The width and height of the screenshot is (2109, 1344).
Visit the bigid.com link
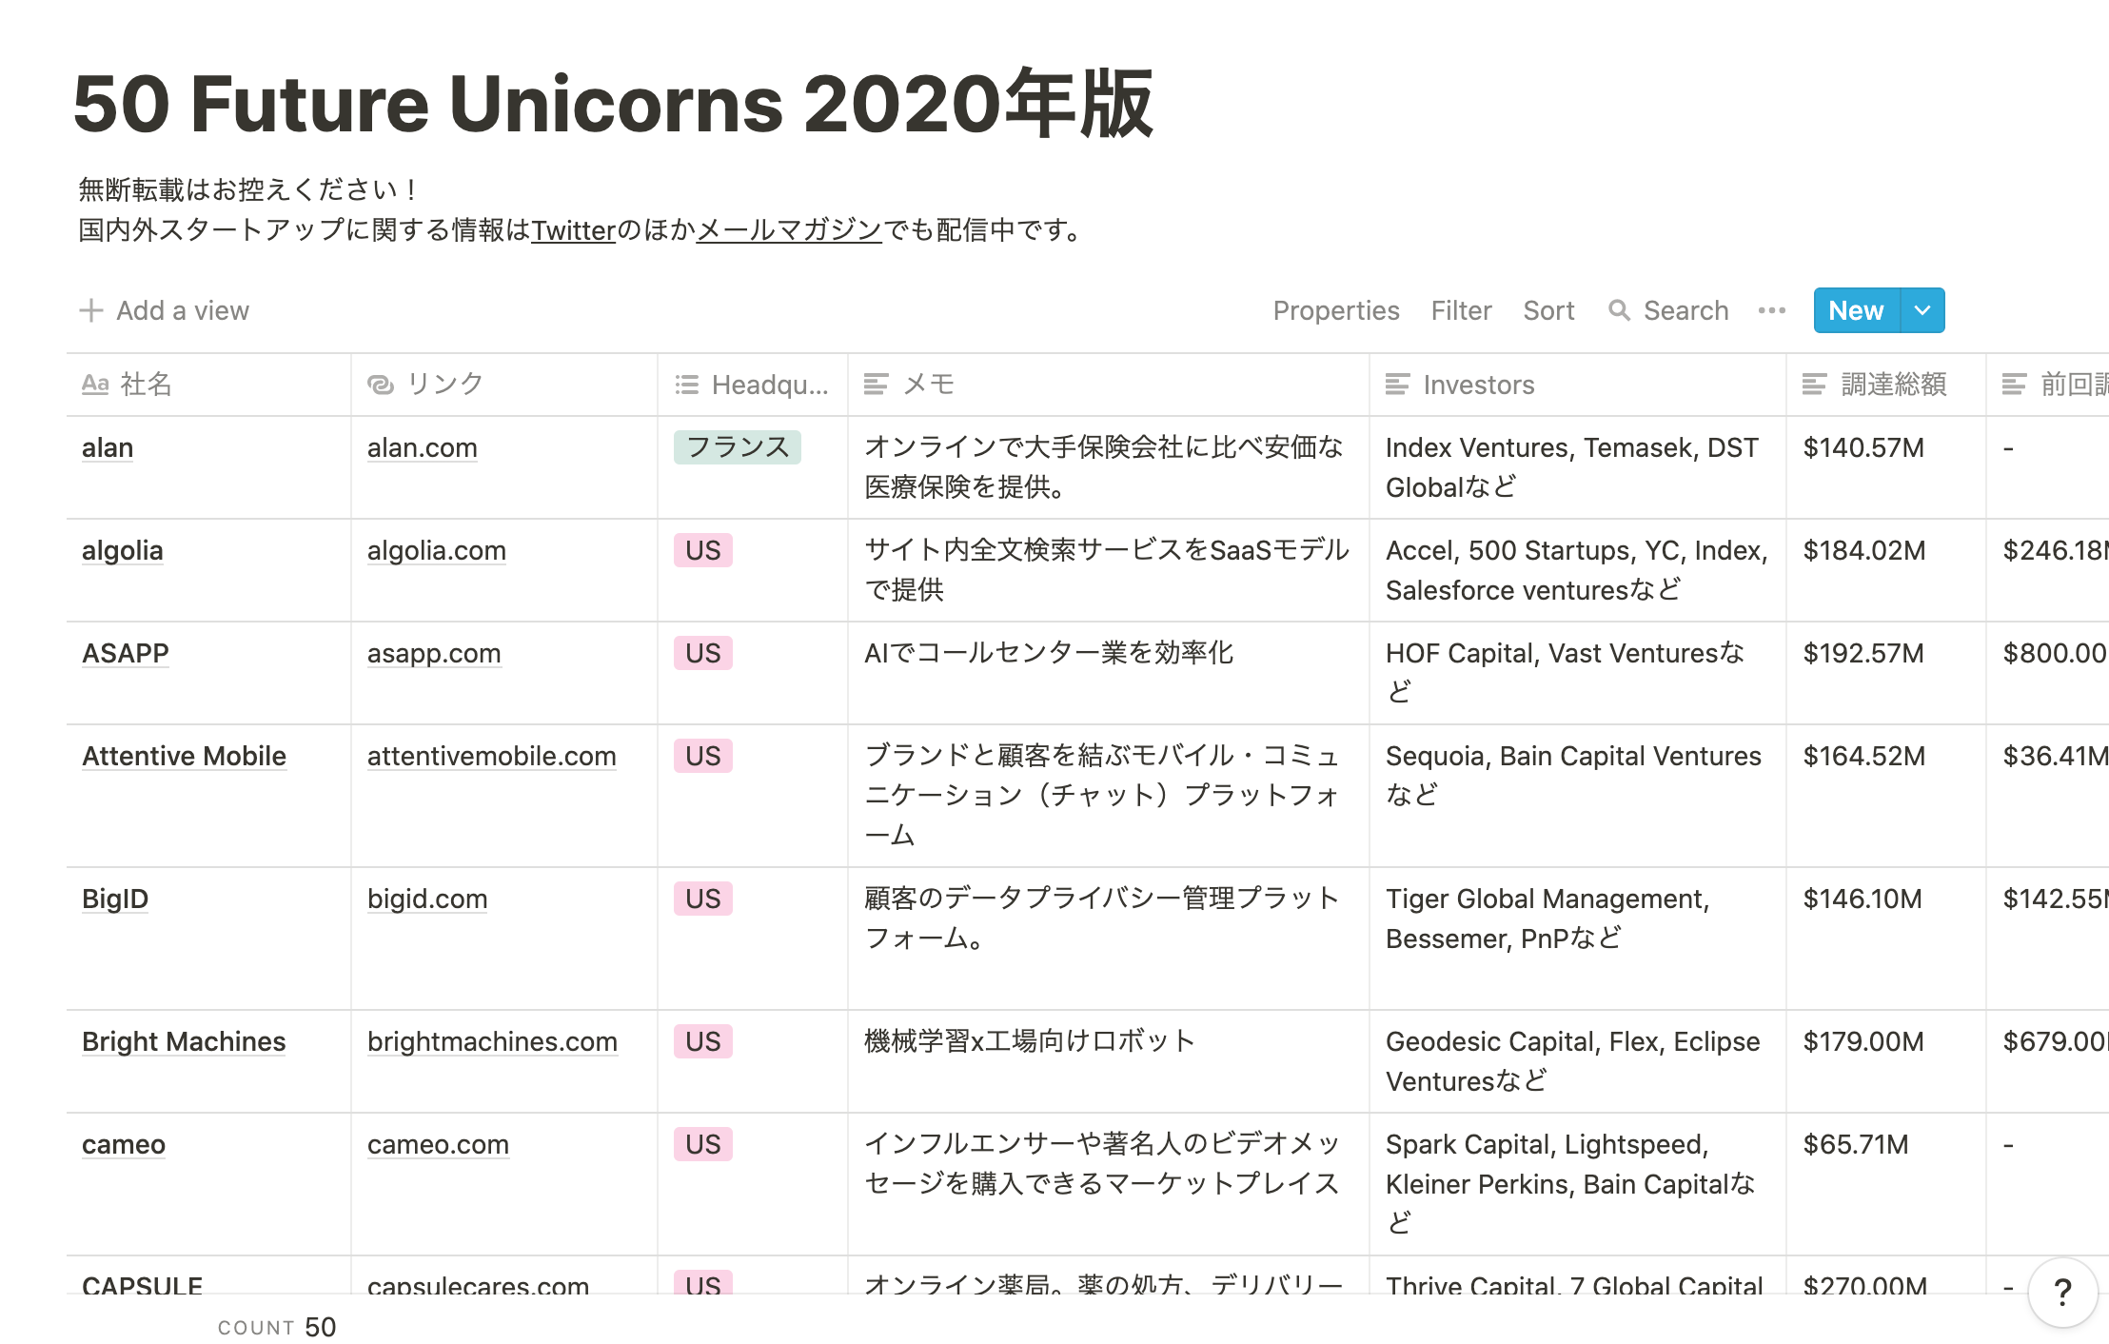tap(427, 899)
